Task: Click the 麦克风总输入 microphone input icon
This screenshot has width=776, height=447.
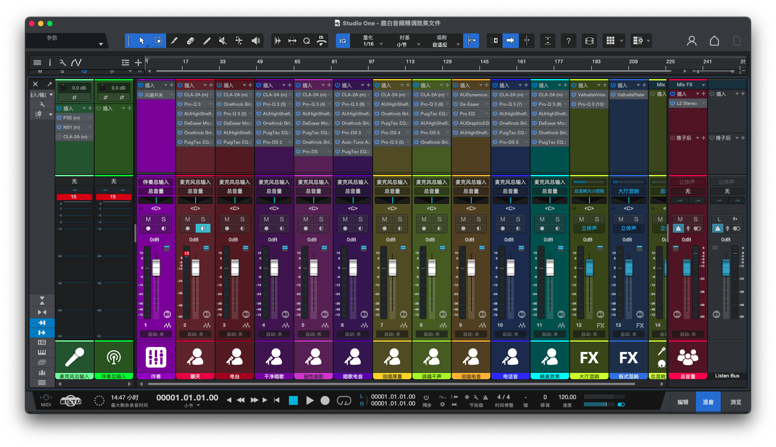Action: coord(74,357)
